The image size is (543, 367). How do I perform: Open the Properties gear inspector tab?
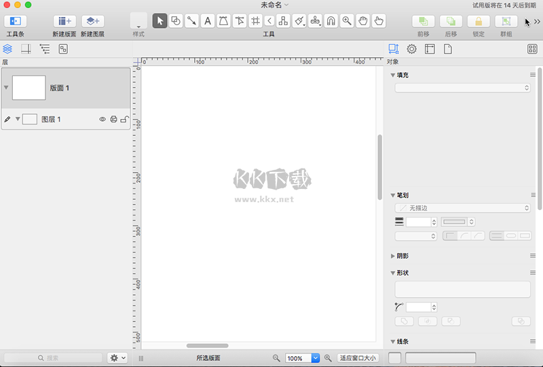pyautogui.click(x=411, y=49)
